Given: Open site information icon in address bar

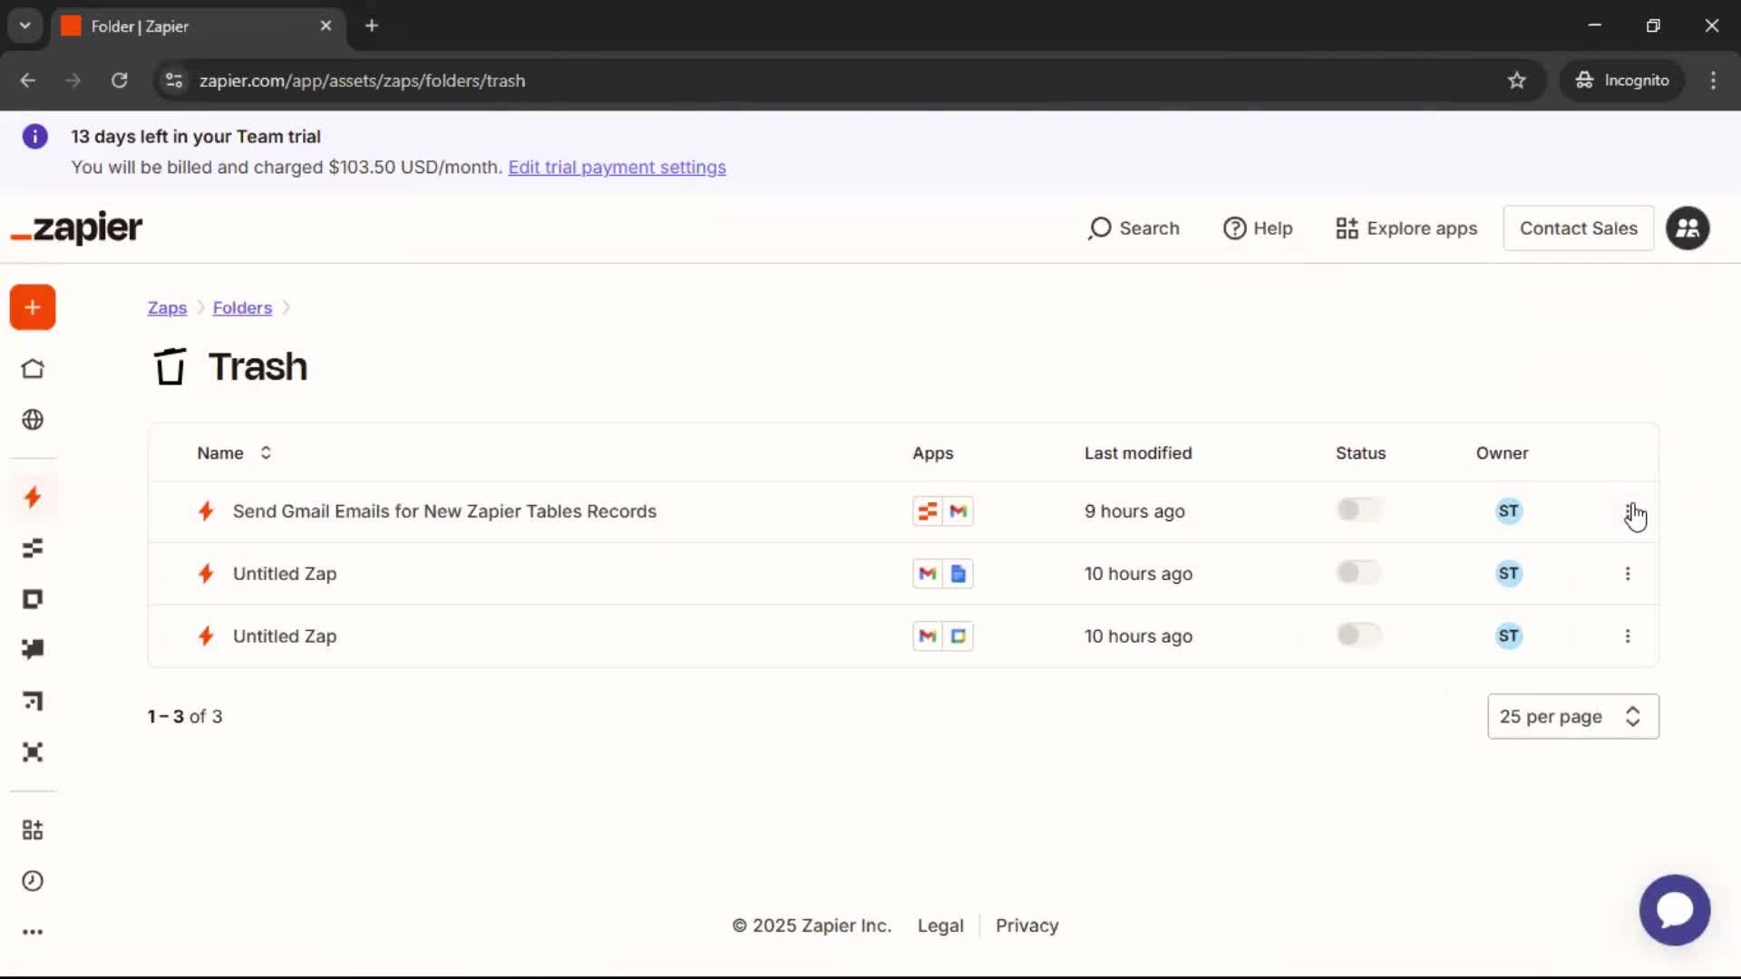Looking at the screenshot, I should click(173, 81).
